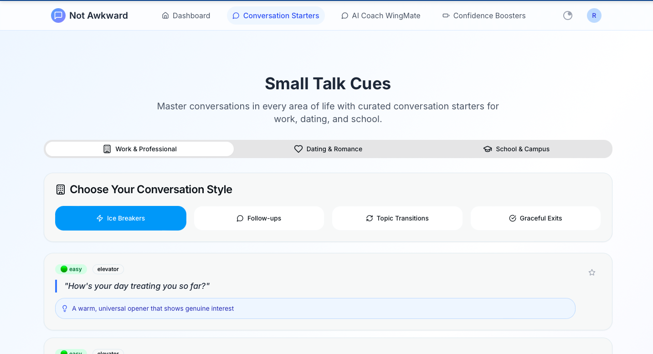Go to AI Coach WingMate page
The height and width of the screenshot is (354, 653).
coord(380,15)
